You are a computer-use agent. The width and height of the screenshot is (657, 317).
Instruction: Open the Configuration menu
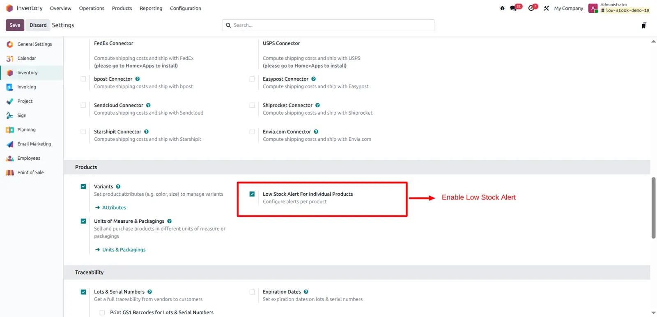point(186,8)
